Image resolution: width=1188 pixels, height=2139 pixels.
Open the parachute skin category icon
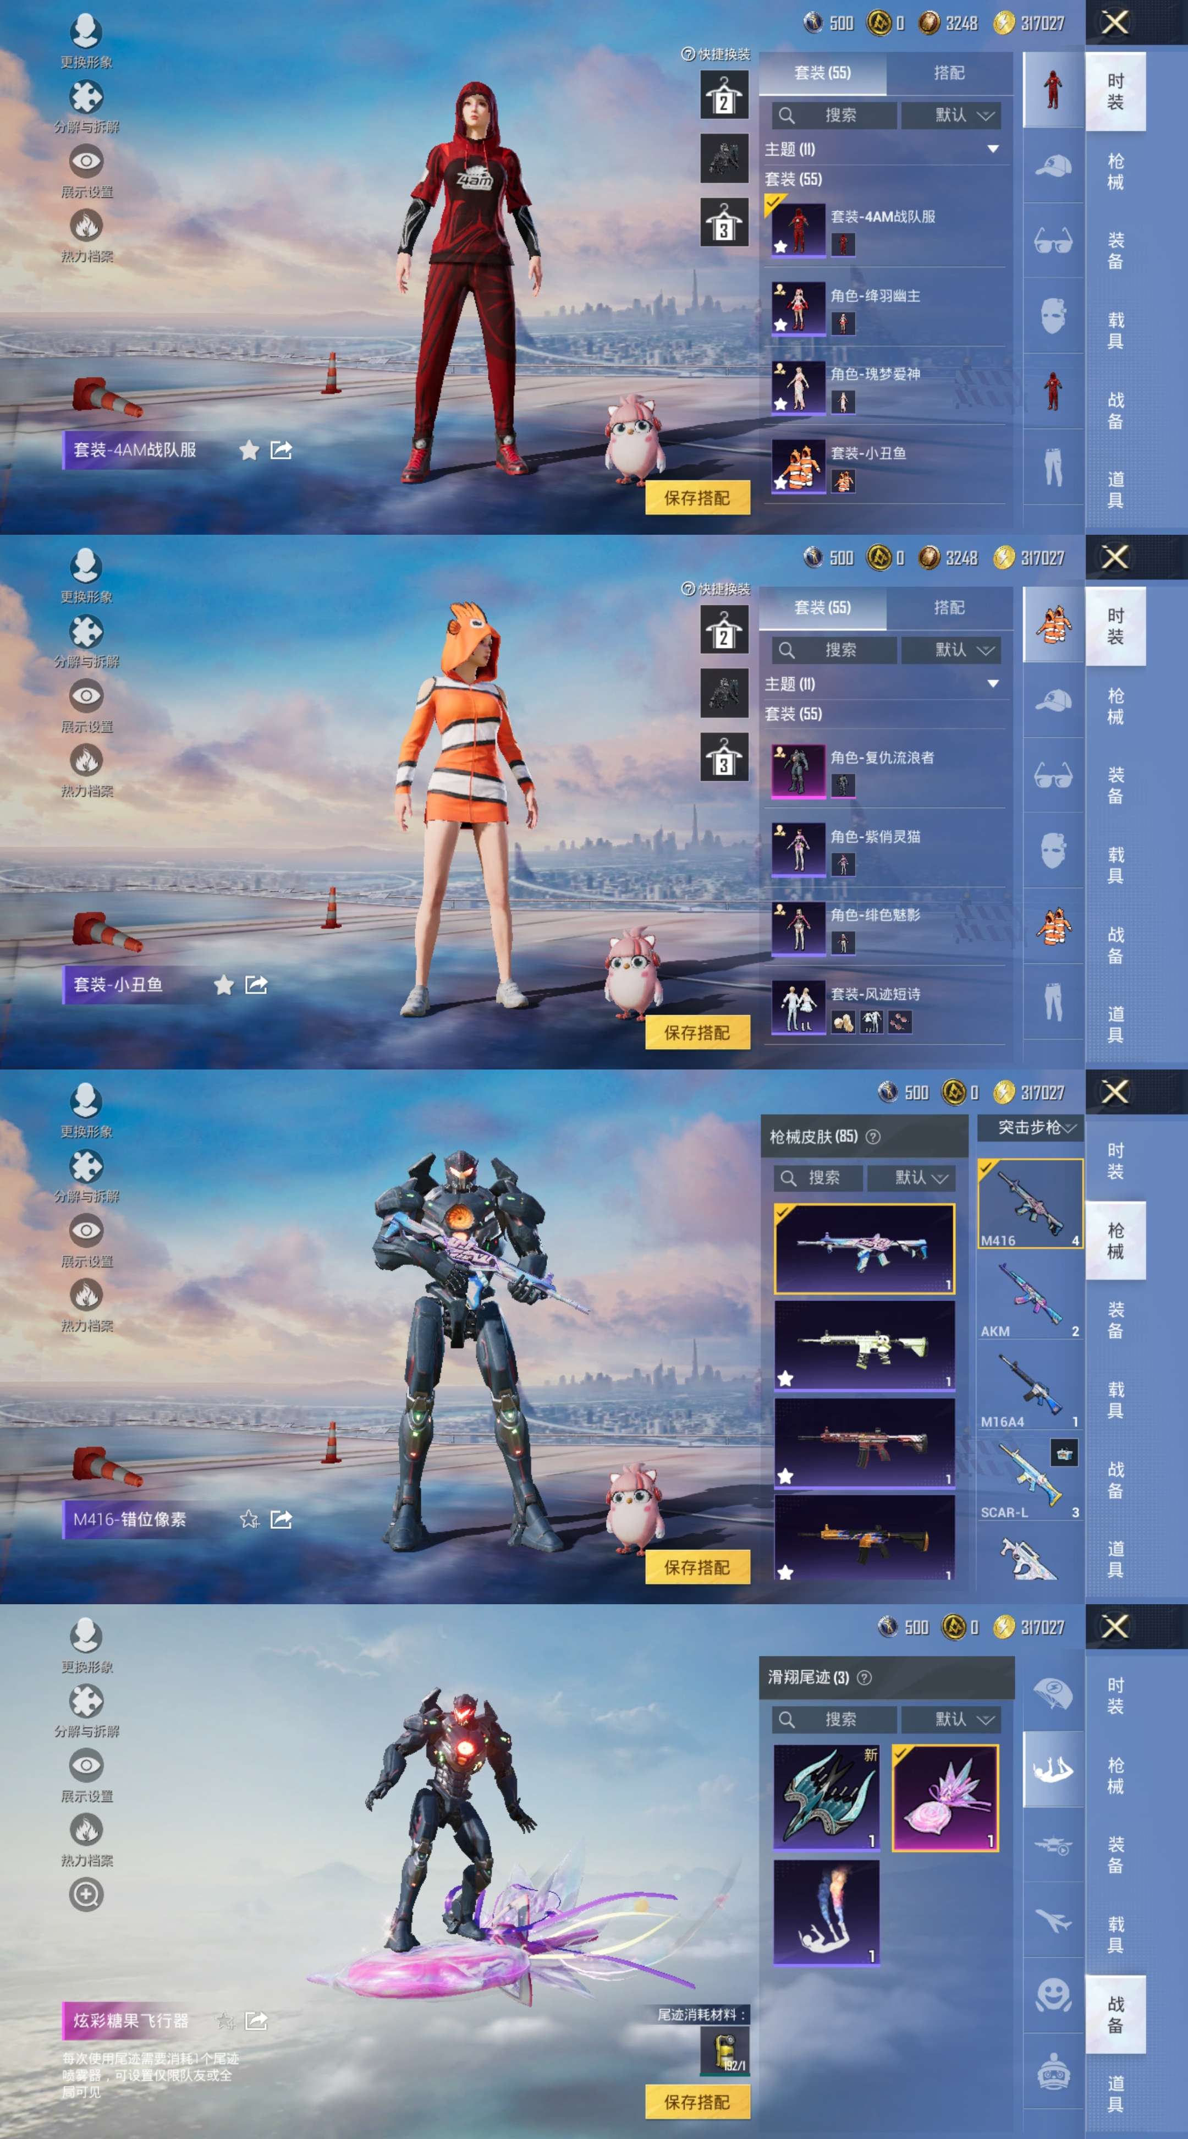[1053, 1694]
